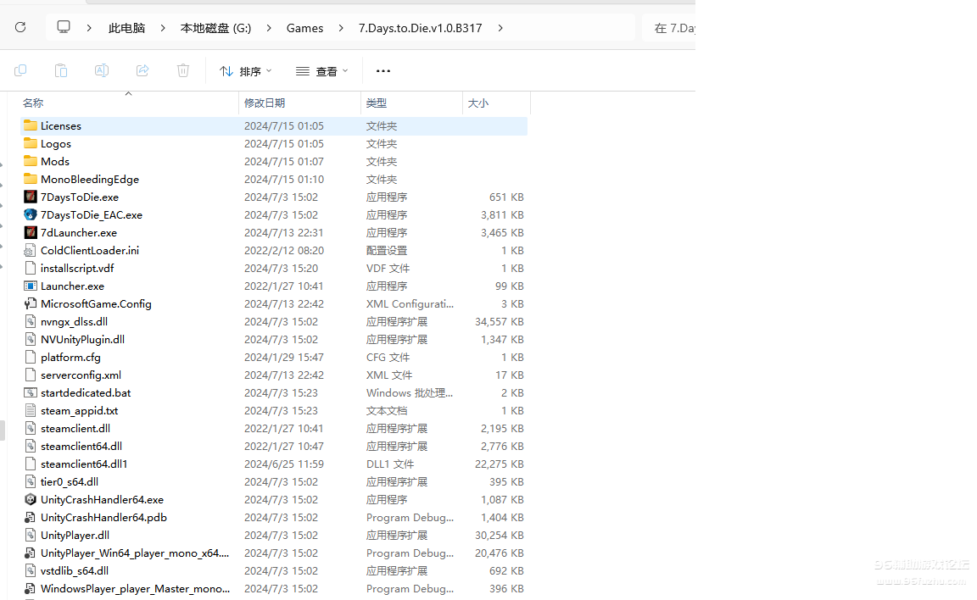
Task: Open the three-dot more options menu
Action: pos(383,71)
